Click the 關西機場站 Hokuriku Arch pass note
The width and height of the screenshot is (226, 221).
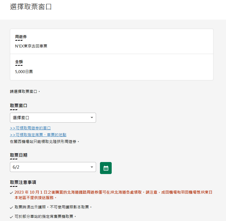[45, 142]
